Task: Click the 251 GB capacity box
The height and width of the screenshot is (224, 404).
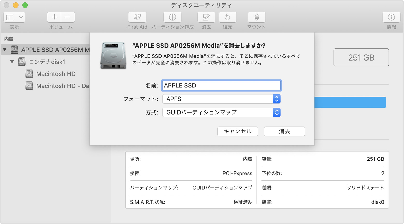Action: 361,57
